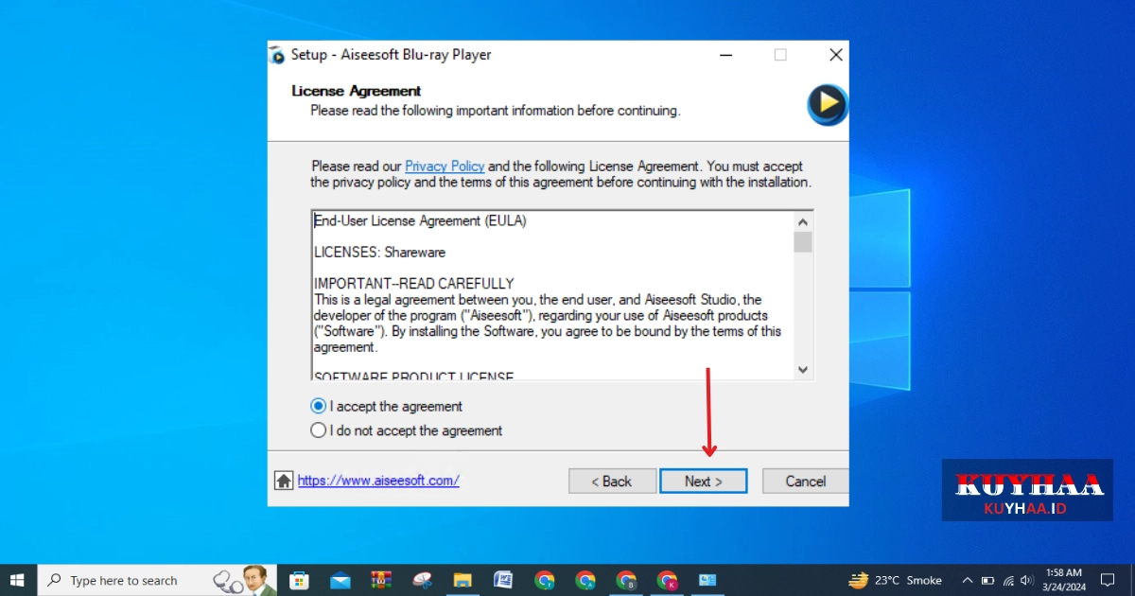
Task: Open File Explorer from the taskbar
Action: pos(463,580)
